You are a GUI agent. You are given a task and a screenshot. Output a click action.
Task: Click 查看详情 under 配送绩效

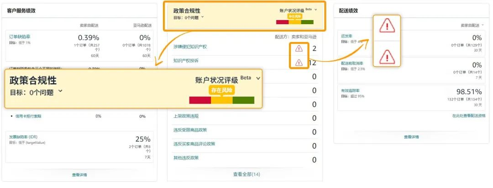(x=411, y=137)
